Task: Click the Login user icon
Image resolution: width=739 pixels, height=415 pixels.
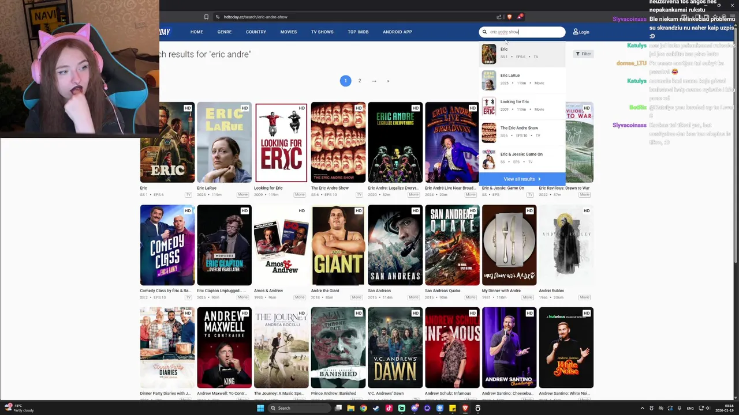Action: [576, 32]
